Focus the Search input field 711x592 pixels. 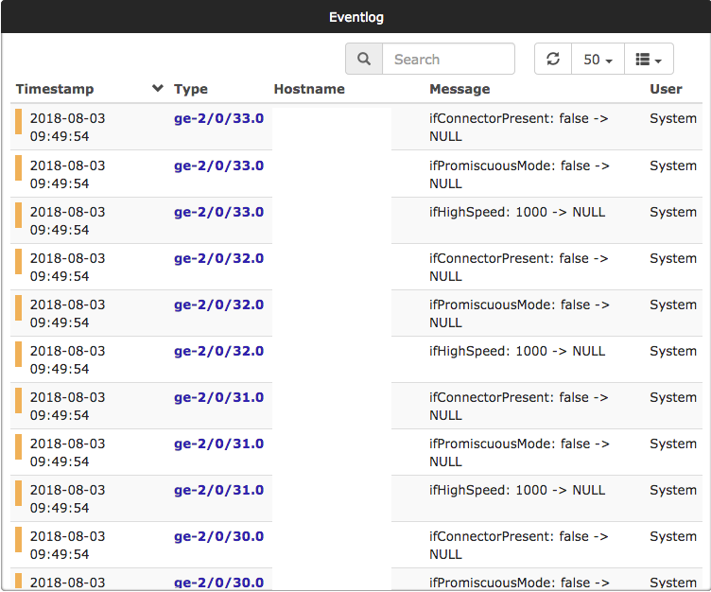pos(448,59)
